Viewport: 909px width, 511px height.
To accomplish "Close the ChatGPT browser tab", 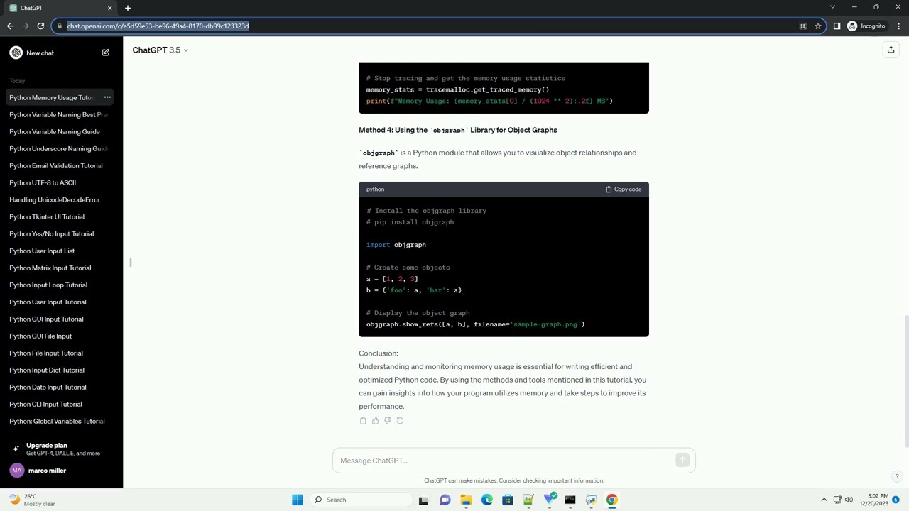I will tap(109, 8).
